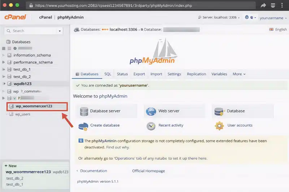Open the Server localhost:3306 dropdown
Screen dimensions: 289x192
tap(219, 17)
